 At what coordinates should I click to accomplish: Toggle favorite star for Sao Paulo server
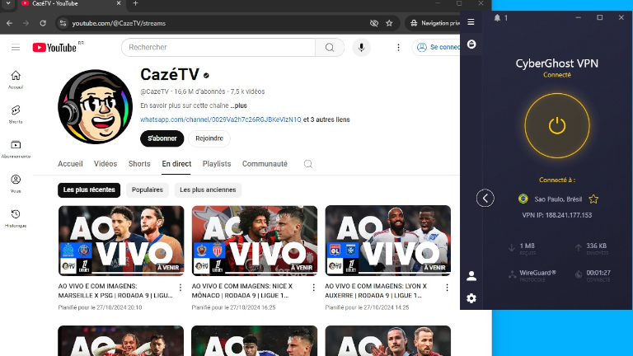593,199
